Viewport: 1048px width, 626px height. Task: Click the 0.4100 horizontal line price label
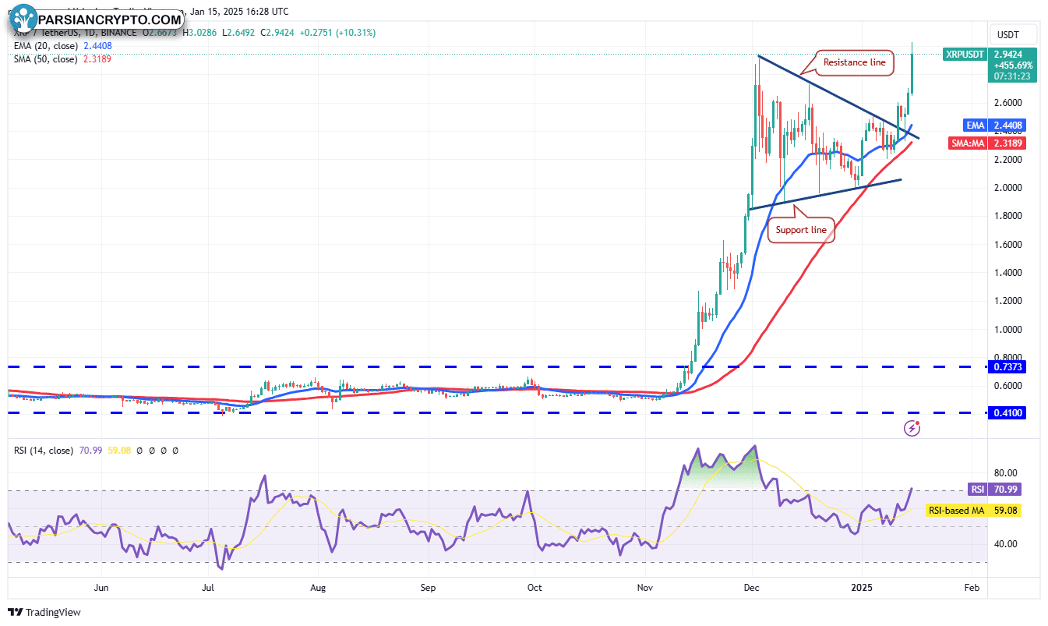coord(1008,412)
